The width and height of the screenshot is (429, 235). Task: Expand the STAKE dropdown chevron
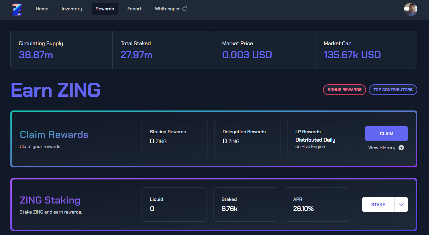(401, 205)
